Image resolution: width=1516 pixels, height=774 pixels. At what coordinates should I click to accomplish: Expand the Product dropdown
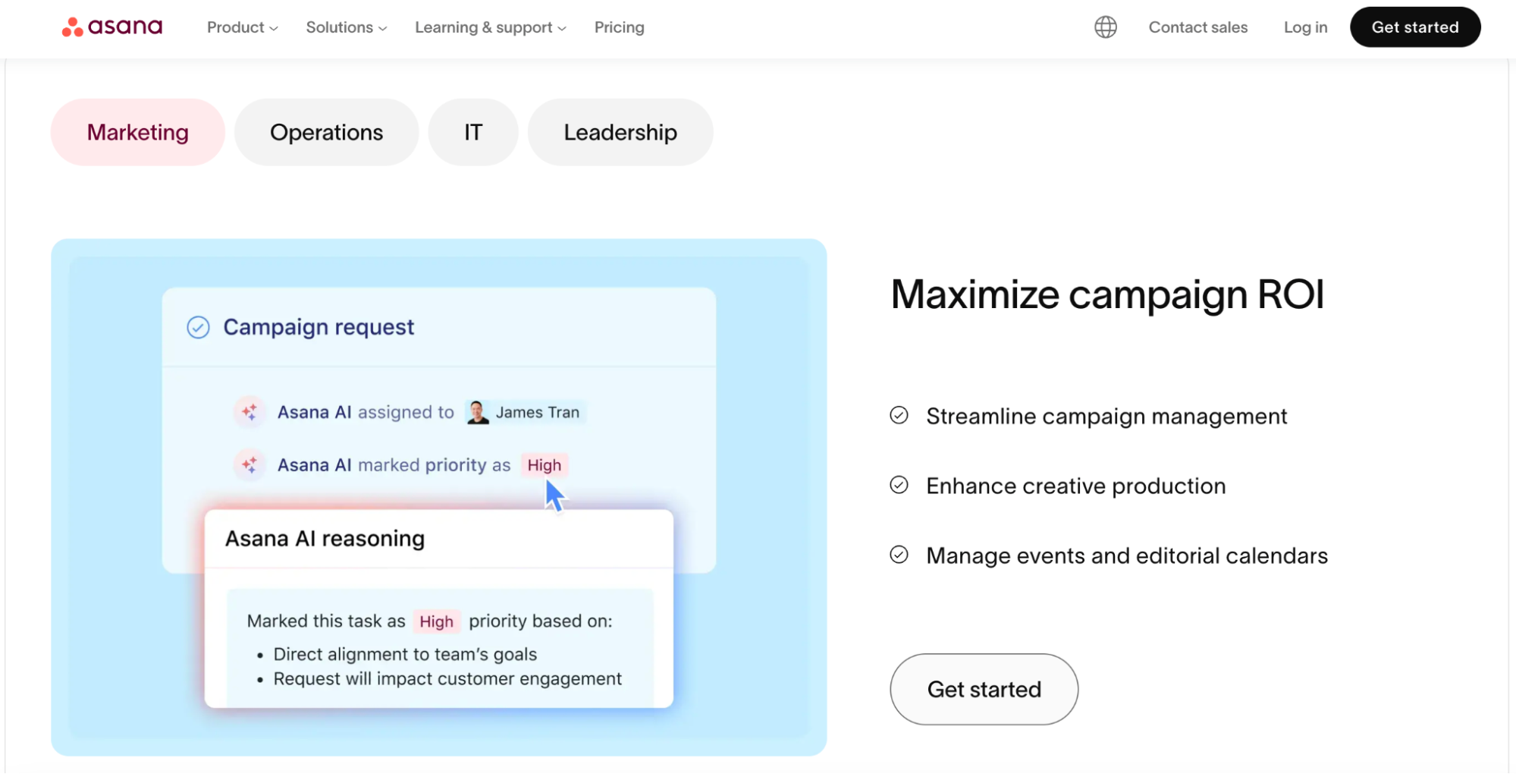(x=241, y=27)
